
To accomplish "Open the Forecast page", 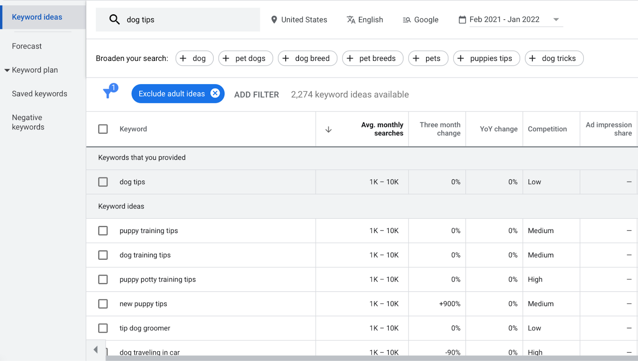I will pos(27,46).
